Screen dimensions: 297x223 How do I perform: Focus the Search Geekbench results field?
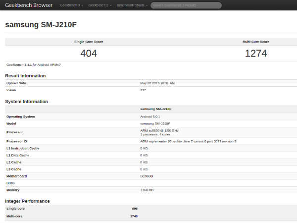click(186, 5)
